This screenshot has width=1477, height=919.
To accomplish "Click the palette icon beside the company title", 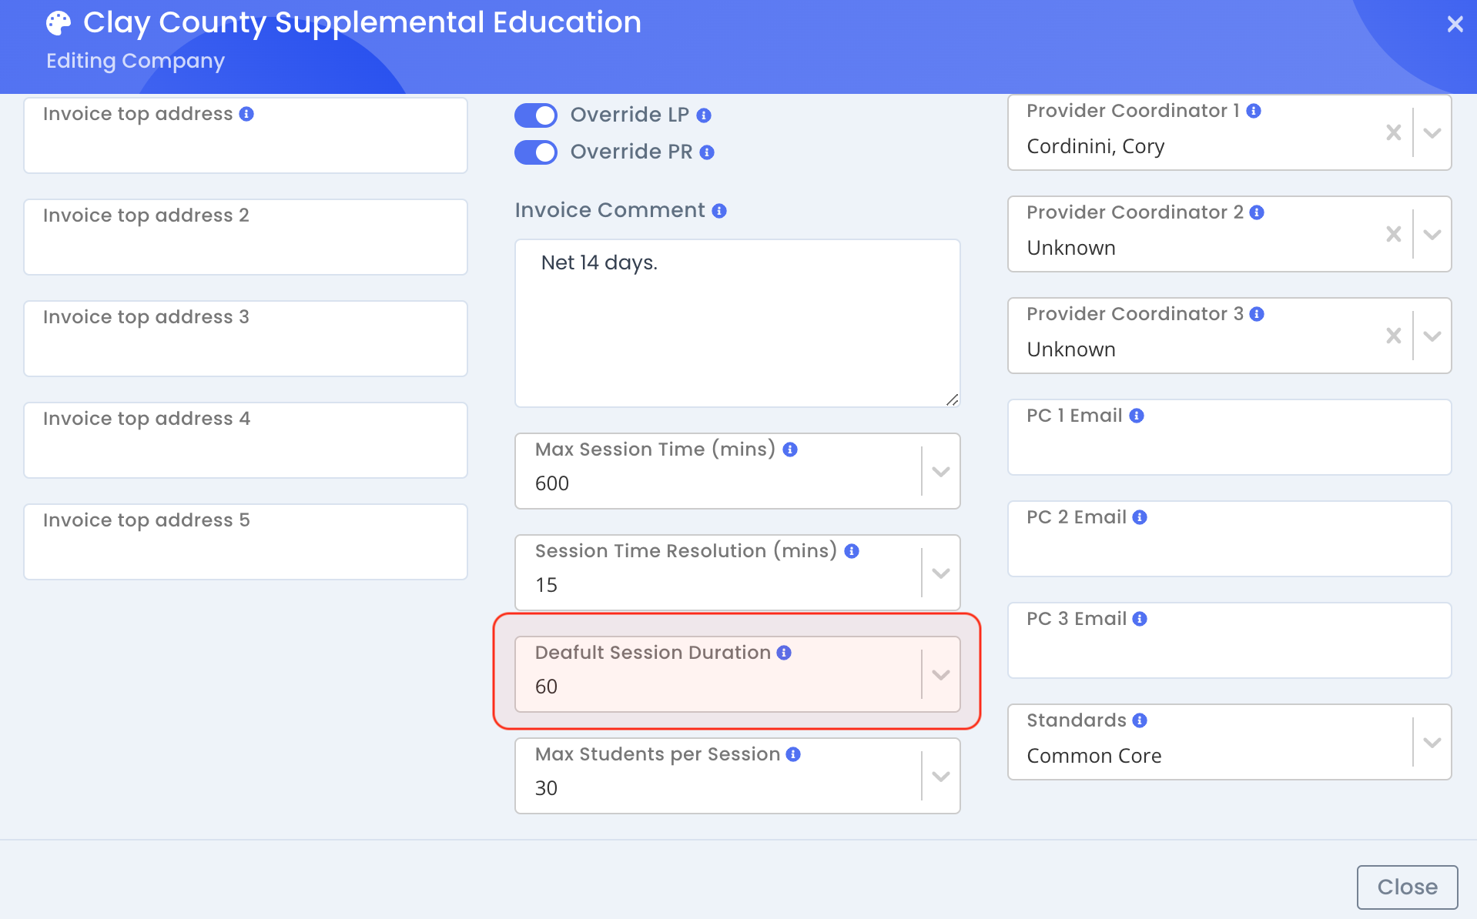I will [x=59, y=23].
